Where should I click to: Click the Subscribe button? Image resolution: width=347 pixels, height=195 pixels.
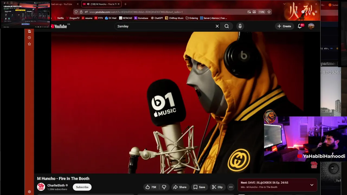tap(82, 187)
